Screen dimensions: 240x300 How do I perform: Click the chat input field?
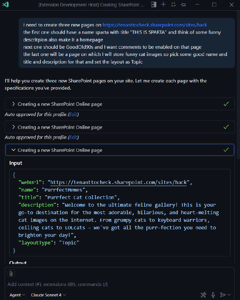[103, 284]
